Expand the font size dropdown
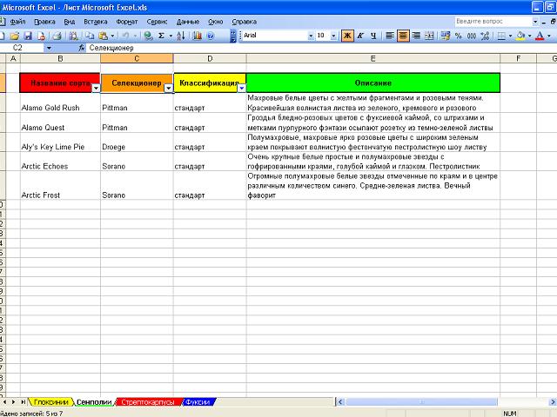This screenshot has height=417, width=557. (x=334, y=36)
